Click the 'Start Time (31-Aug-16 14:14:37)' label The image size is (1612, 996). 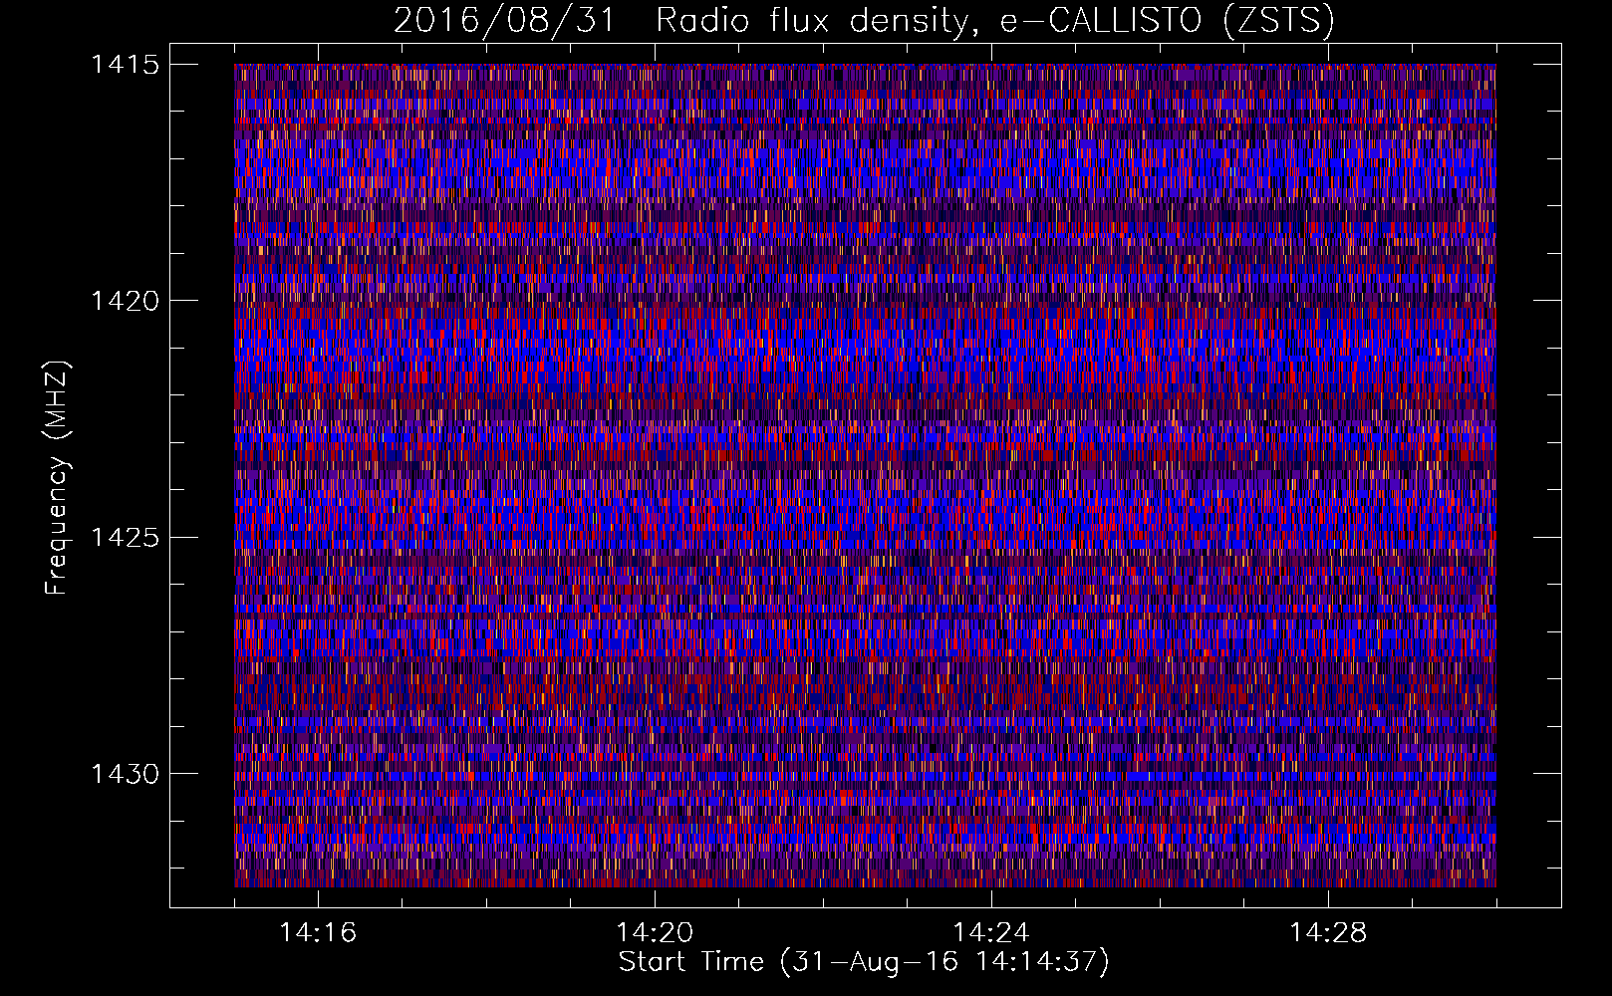click(864, 962)
